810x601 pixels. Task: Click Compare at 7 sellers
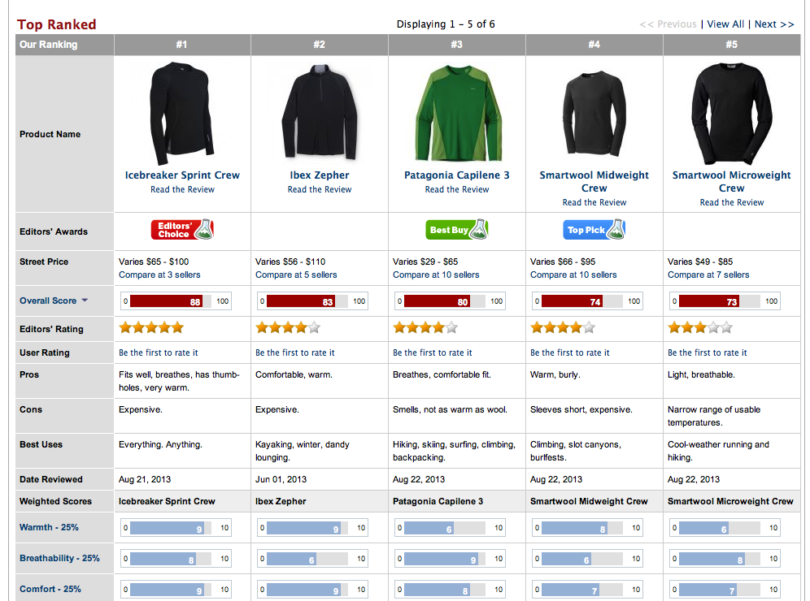tap(708, 275)
